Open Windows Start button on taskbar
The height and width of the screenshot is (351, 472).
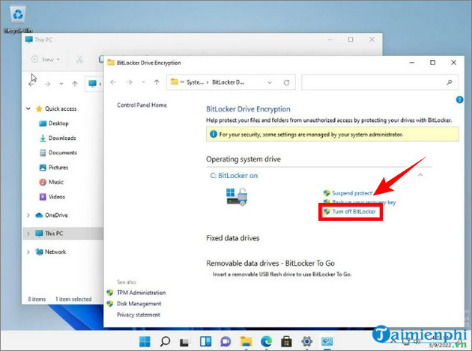click(145, 341)
